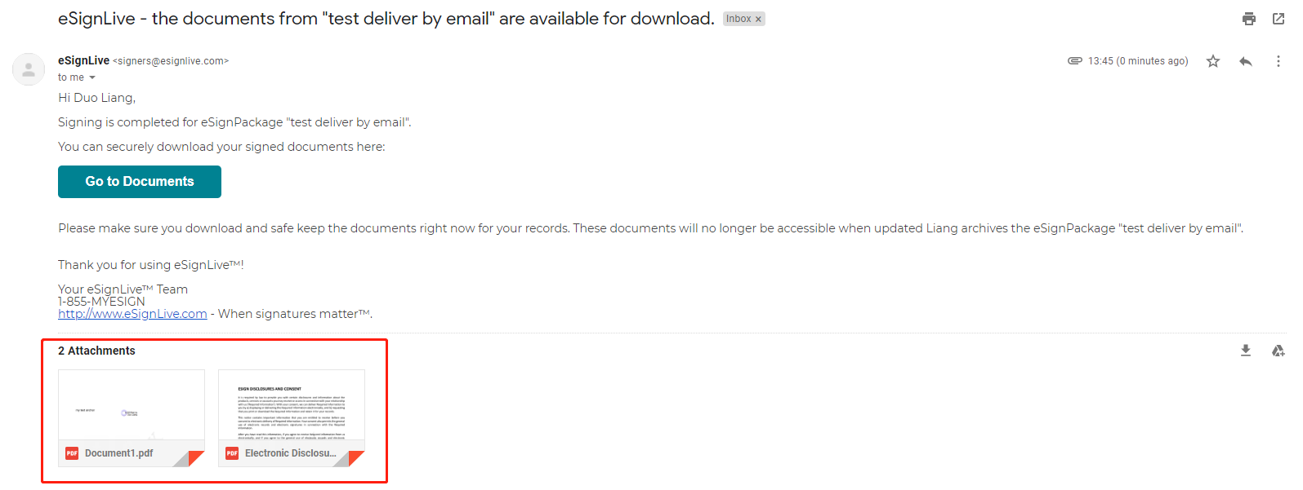Click the PDF icon beside Electronic Disclosu...
The height and width of the screenshot is (490, 1303).
pos(232,453)
